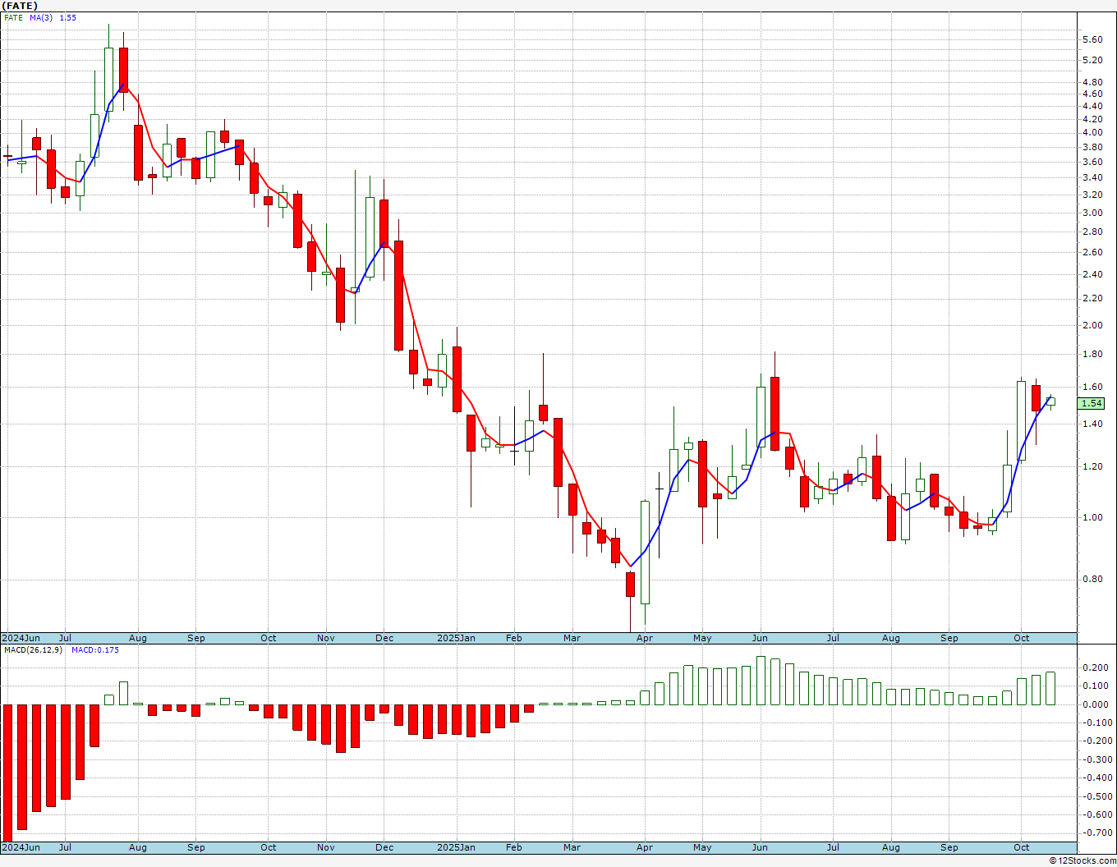Select the 3.00 price axis label

coord(1092,213)
